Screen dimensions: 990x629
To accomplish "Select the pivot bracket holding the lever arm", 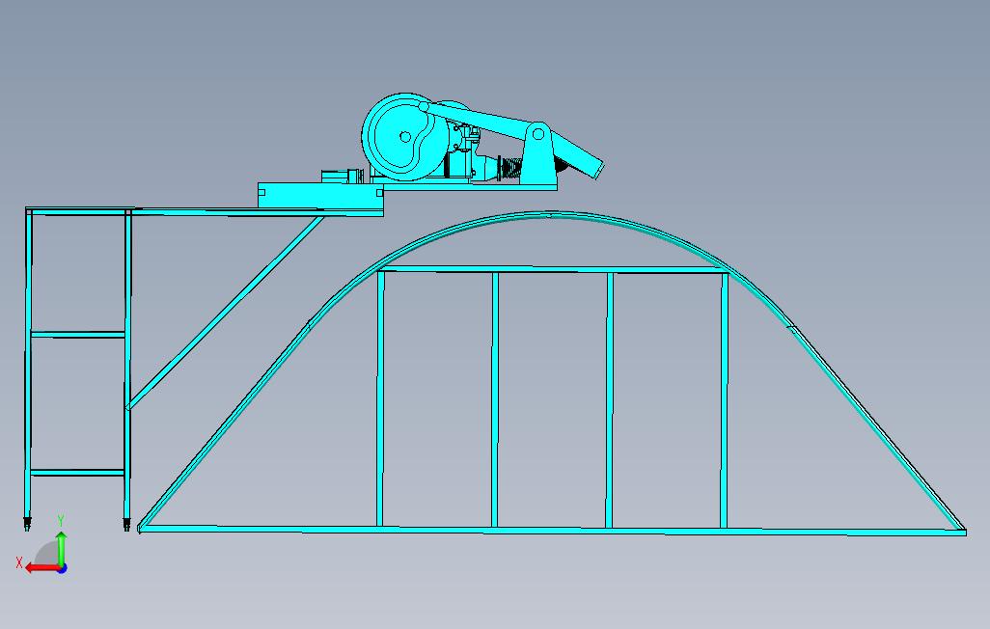I will [538, 154].
